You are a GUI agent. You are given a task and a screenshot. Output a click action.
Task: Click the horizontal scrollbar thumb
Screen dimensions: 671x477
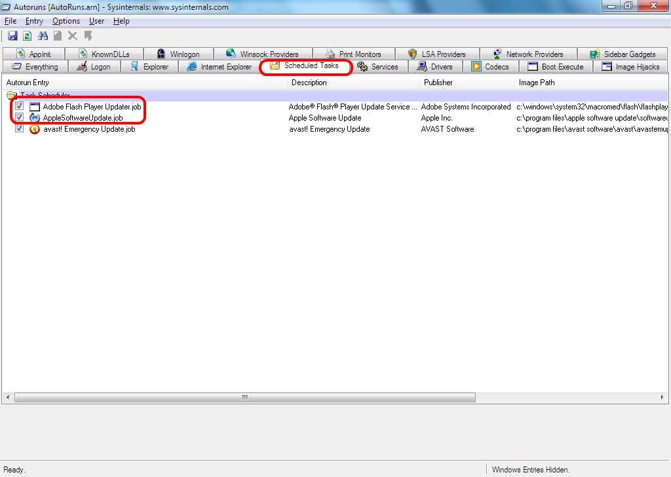tap(245, 398)
